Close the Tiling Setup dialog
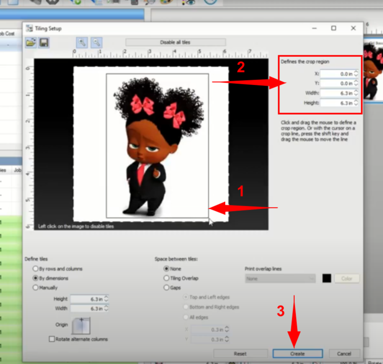Image resolution: width=383 pixels, height=364 pixels. click(353, 28)
